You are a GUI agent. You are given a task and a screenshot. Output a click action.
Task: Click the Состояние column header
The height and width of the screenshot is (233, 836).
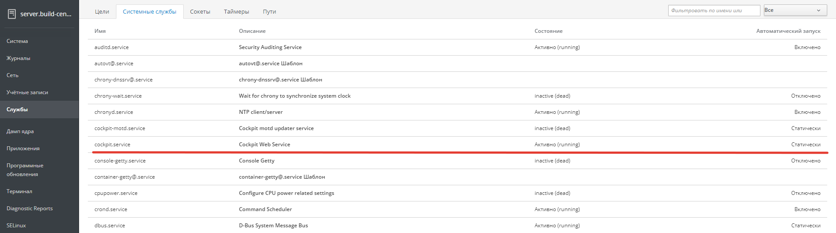549,31
